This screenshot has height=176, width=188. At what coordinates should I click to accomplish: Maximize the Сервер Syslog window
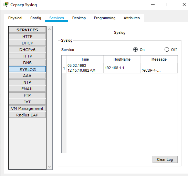(x=168, y=5)
